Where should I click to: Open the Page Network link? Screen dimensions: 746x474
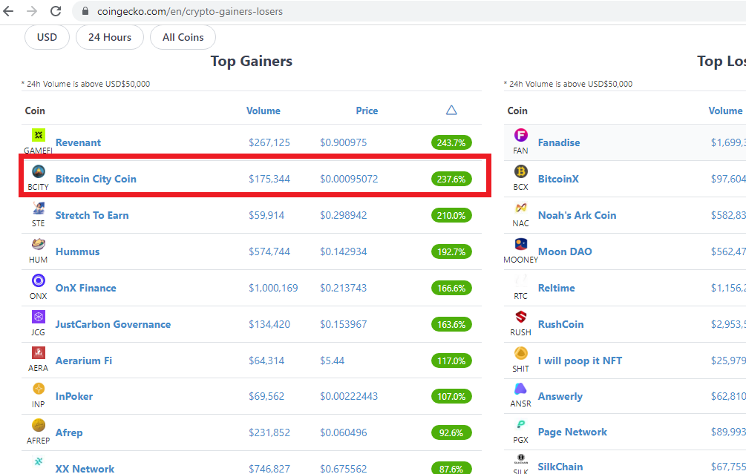point(572,432)
